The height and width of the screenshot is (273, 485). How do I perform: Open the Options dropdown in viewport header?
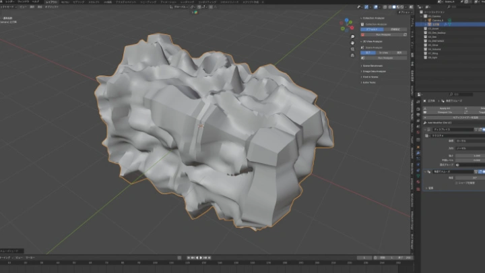[x=405, y=12]
